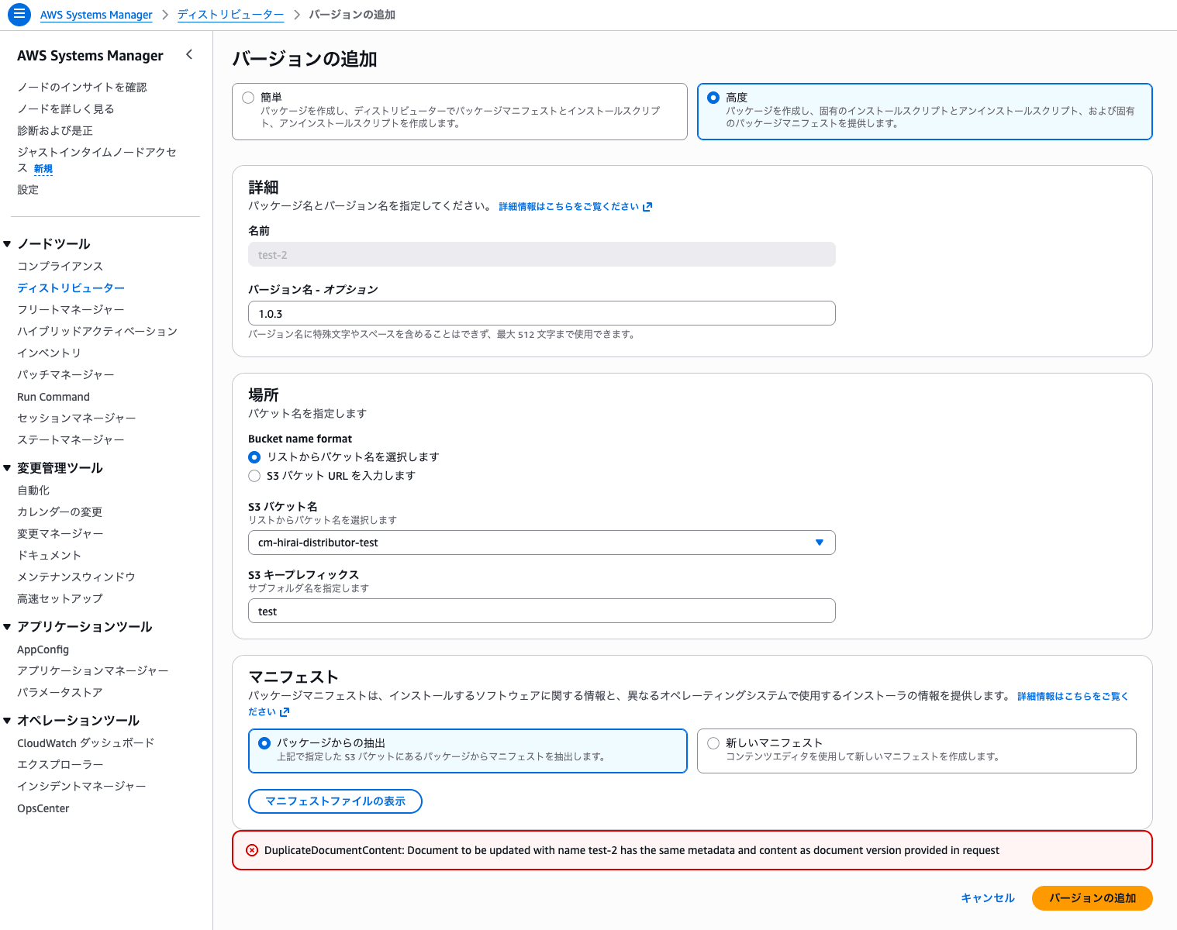Open ノードを詳しく見る in sidebar

(65, 109)
